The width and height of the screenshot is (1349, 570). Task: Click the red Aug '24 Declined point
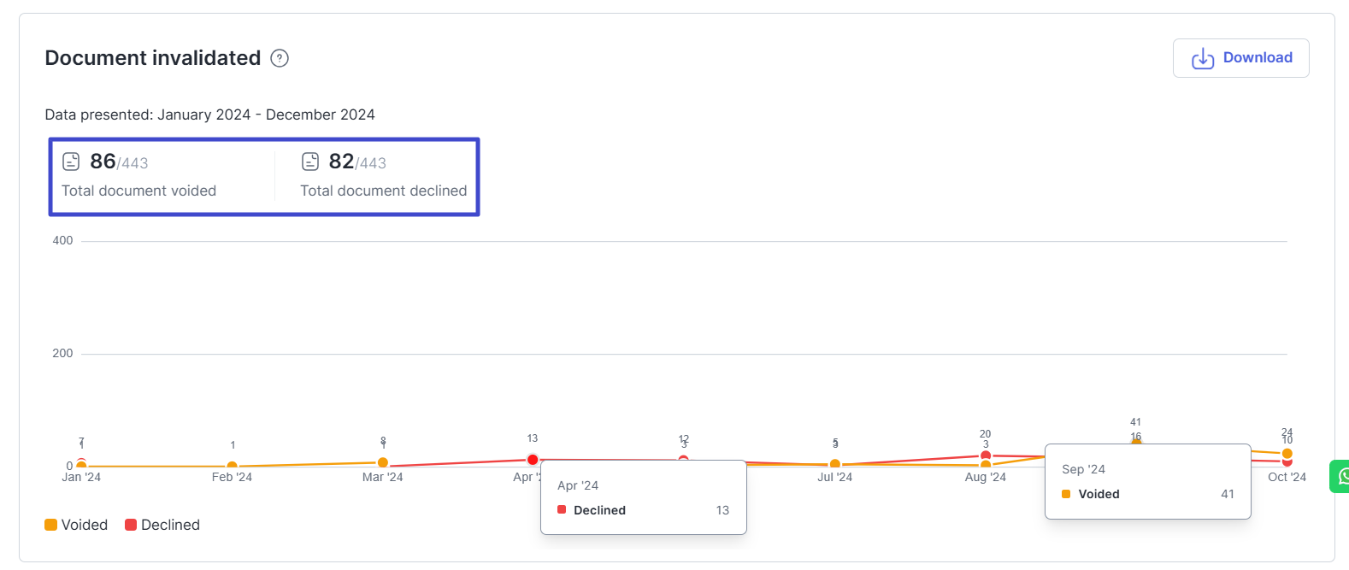986,455
